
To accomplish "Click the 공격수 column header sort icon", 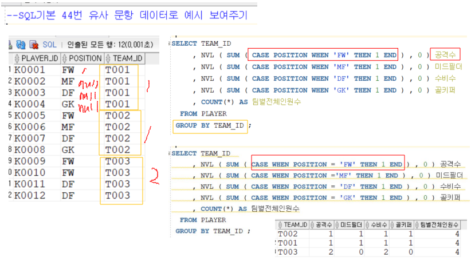I will click(x=312, y=225).
